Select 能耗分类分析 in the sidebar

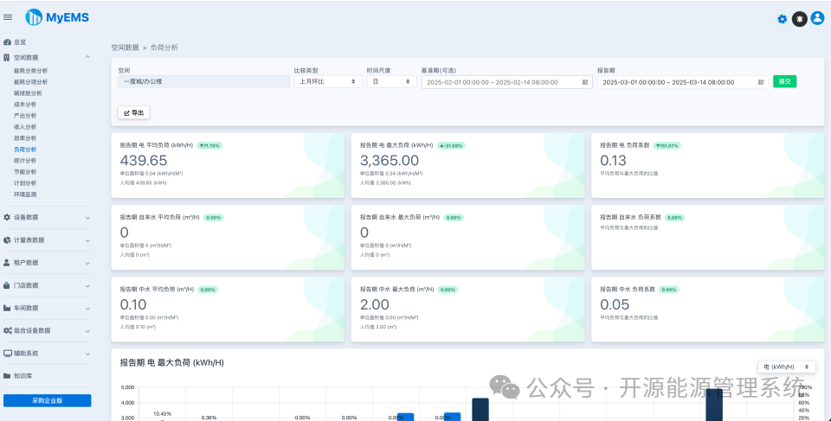pyautogui.click(x=31, y=70)
